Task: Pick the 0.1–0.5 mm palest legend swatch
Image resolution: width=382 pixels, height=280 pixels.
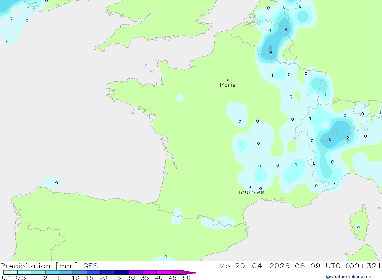Action: (10, 272)
